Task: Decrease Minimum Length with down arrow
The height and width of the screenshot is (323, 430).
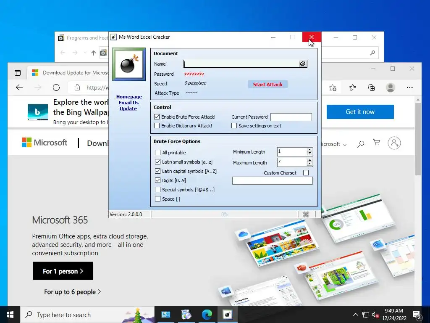Action: click(309, 153)
